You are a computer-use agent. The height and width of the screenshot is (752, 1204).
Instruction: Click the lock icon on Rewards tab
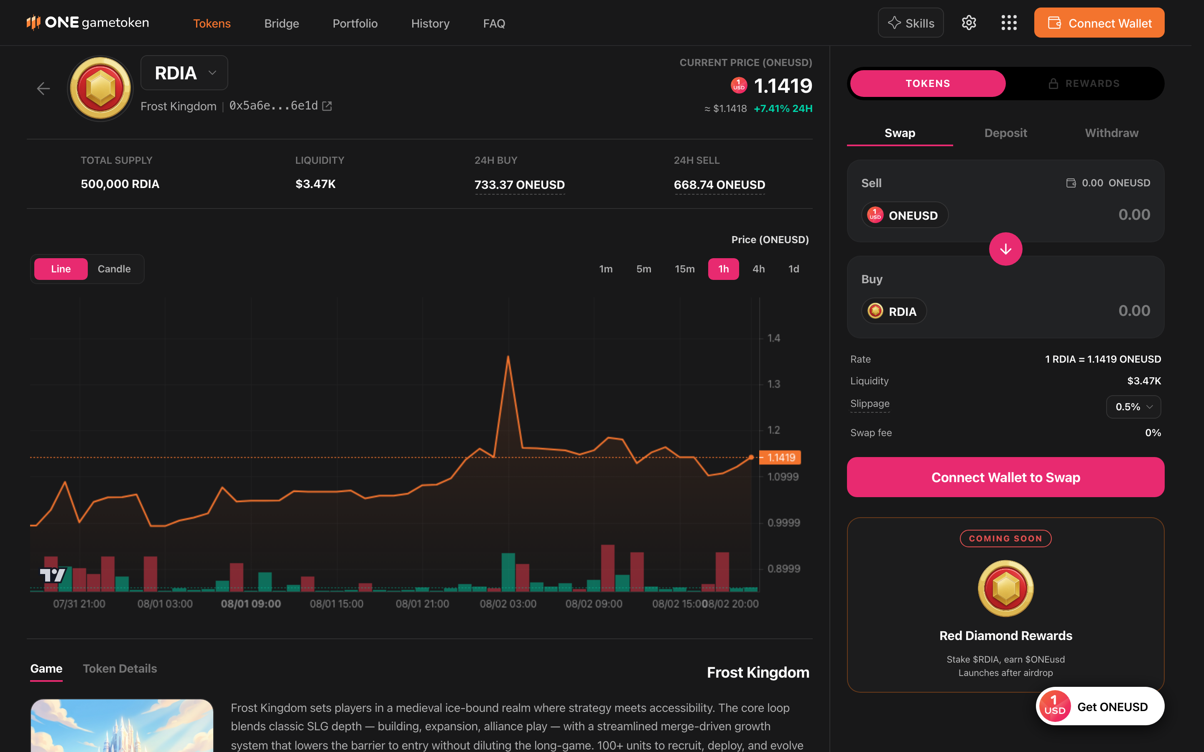pos(1053,84)
